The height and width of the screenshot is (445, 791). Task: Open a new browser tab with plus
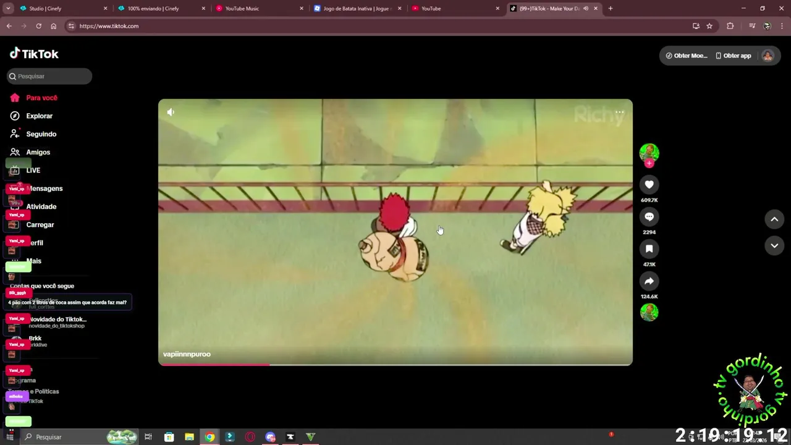click(611, 9)
